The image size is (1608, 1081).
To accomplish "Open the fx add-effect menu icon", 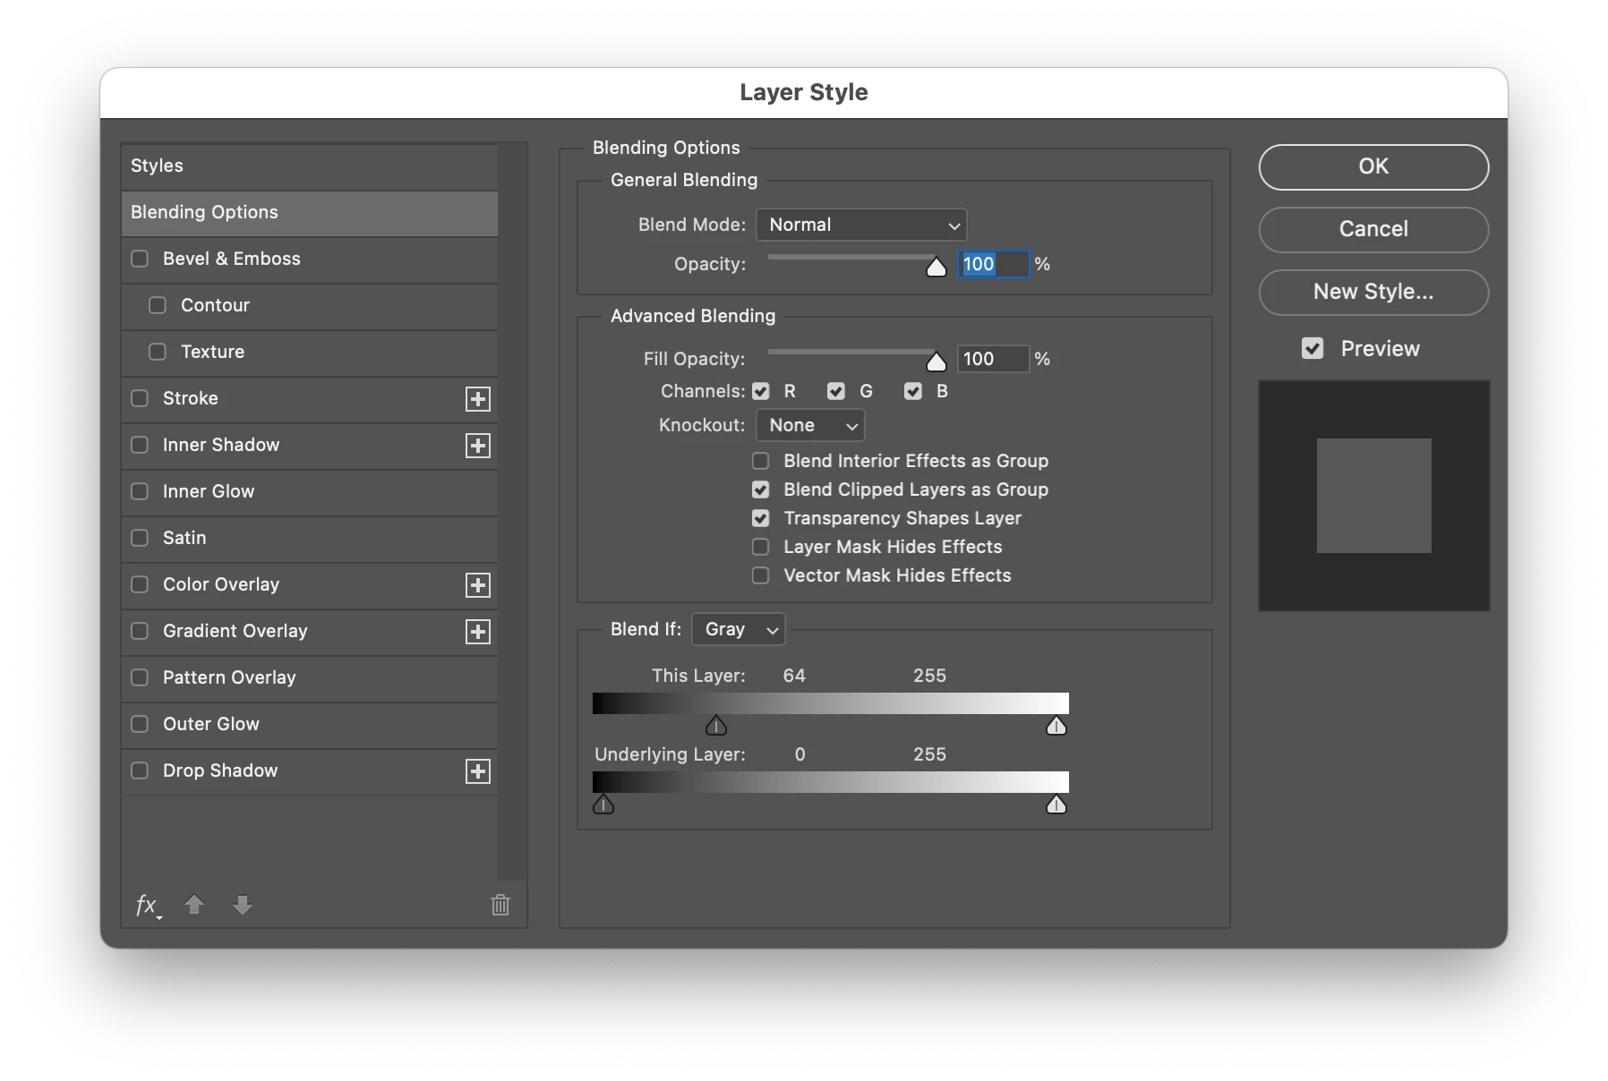I will pyautogui.click(x=148, y=906).
